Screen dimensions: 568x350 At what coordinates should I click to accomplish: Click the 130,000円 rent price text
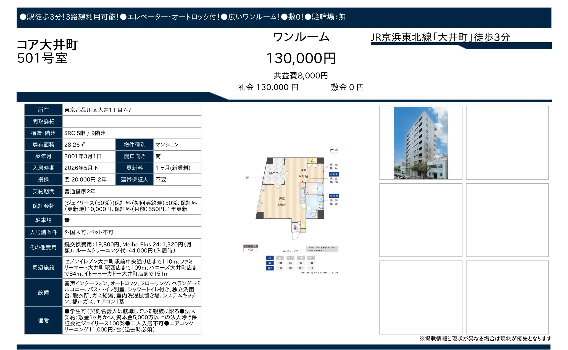click(301, 58)
